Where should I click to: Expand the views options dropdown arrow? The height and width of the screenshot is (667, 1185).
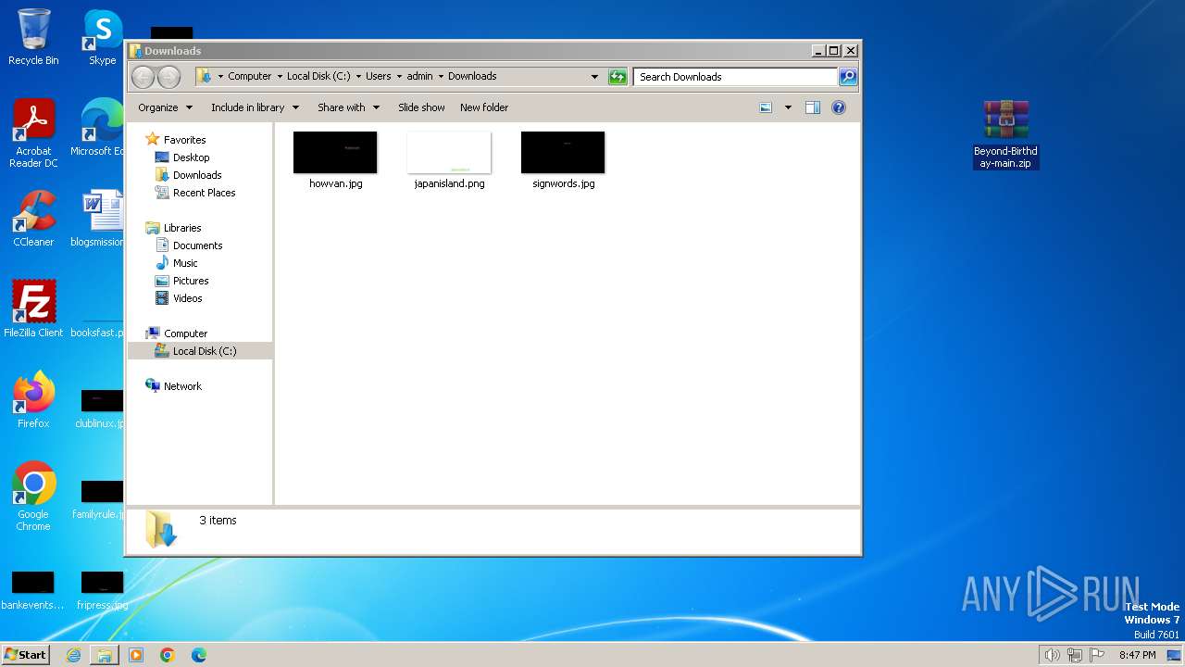coord(788,107)
